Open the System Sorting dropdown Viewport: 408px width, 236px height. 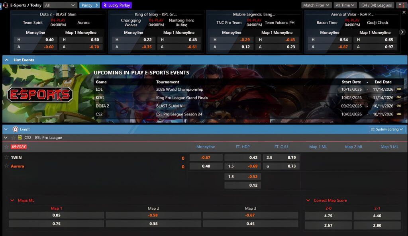(x=387, y=129)
